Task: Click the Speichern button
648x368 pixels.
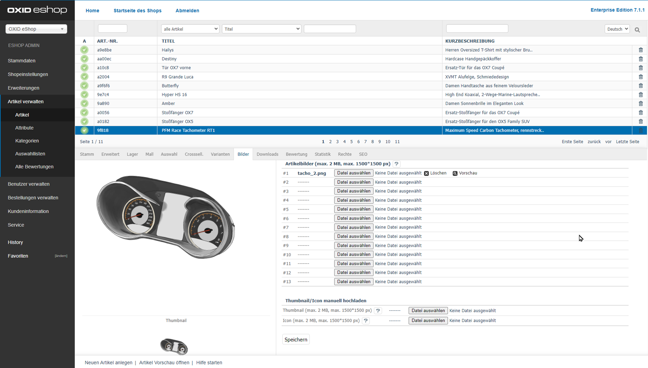Action: 295,340
